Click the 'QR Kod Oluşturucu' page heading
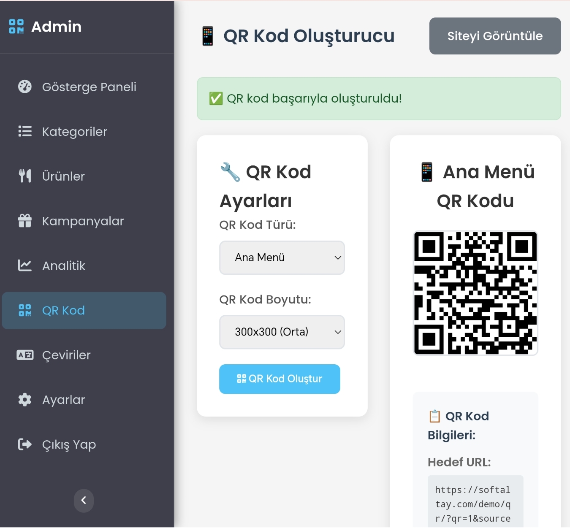This screenshot has height=528, width=570. coord(309,36)
